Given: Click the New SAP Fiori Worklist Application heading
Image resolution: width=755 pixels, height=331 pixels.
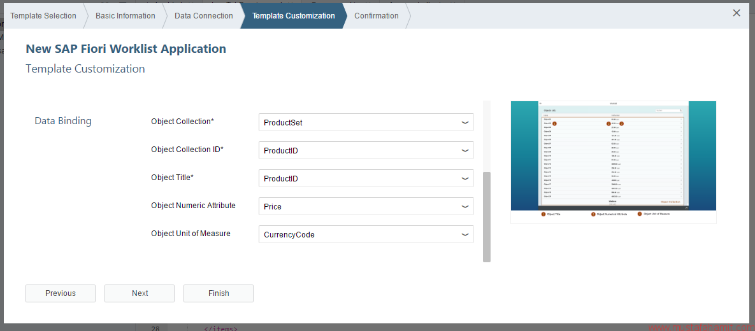Looking at the screenshot, I should coord(126,48).
